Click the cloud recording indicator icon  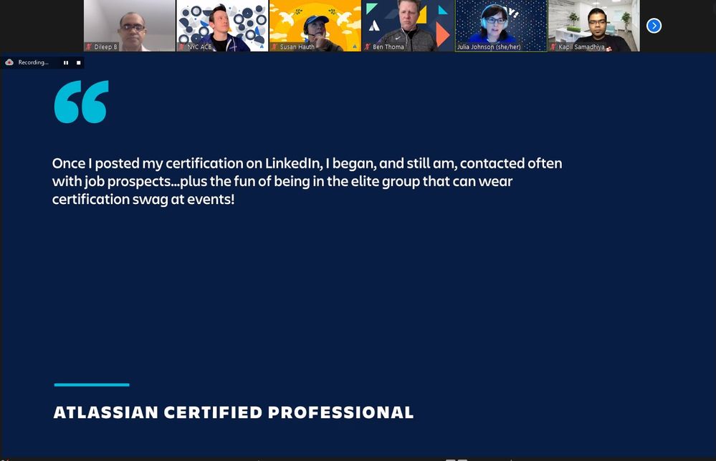[x=9, y=62]
